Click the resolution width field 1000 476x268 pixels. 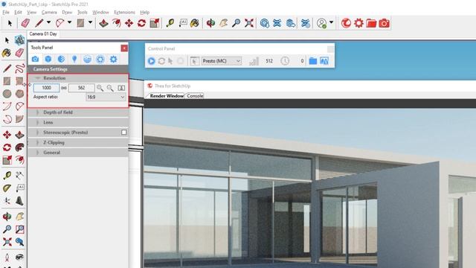coord(46,88)
